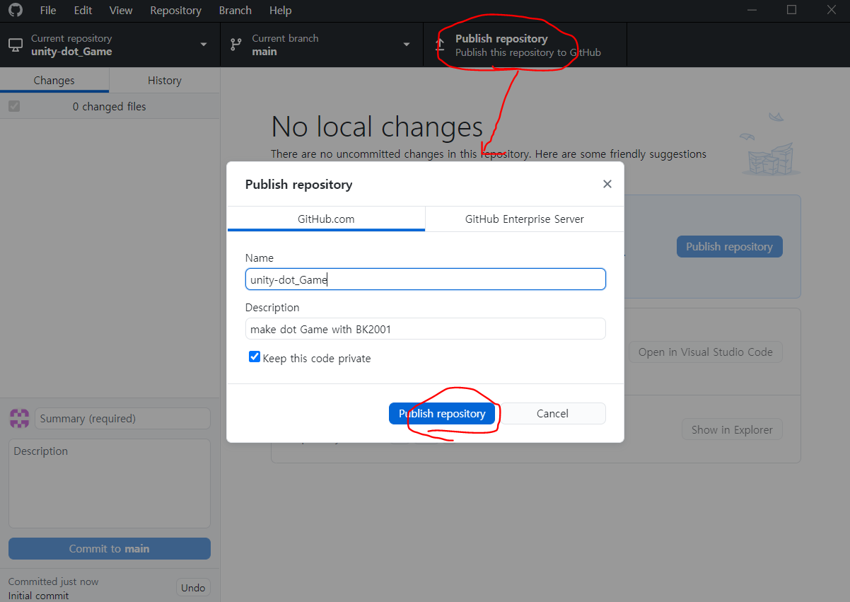Close the GitHub Desktop window

pyautogui.click(x=831, y=10)
